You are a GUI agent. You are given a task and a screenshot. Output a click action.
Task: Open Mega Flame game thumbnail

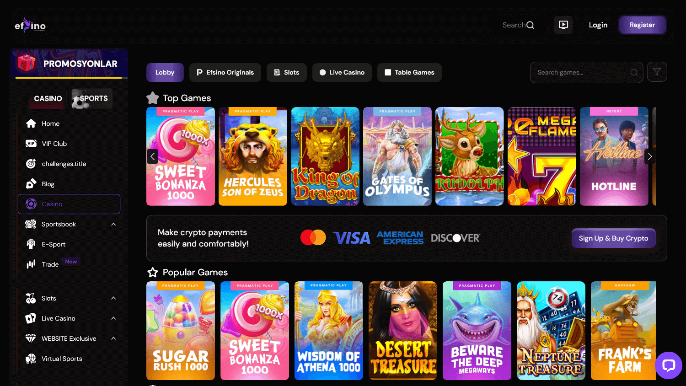(542, 156)
